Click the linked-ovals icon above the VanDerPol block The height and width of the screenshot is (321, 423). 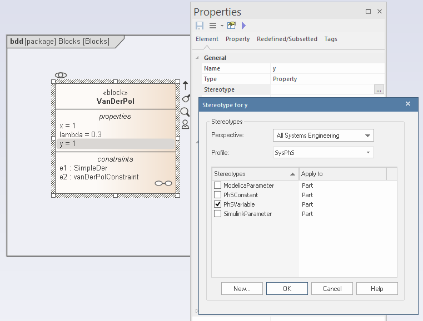(61, 75)
